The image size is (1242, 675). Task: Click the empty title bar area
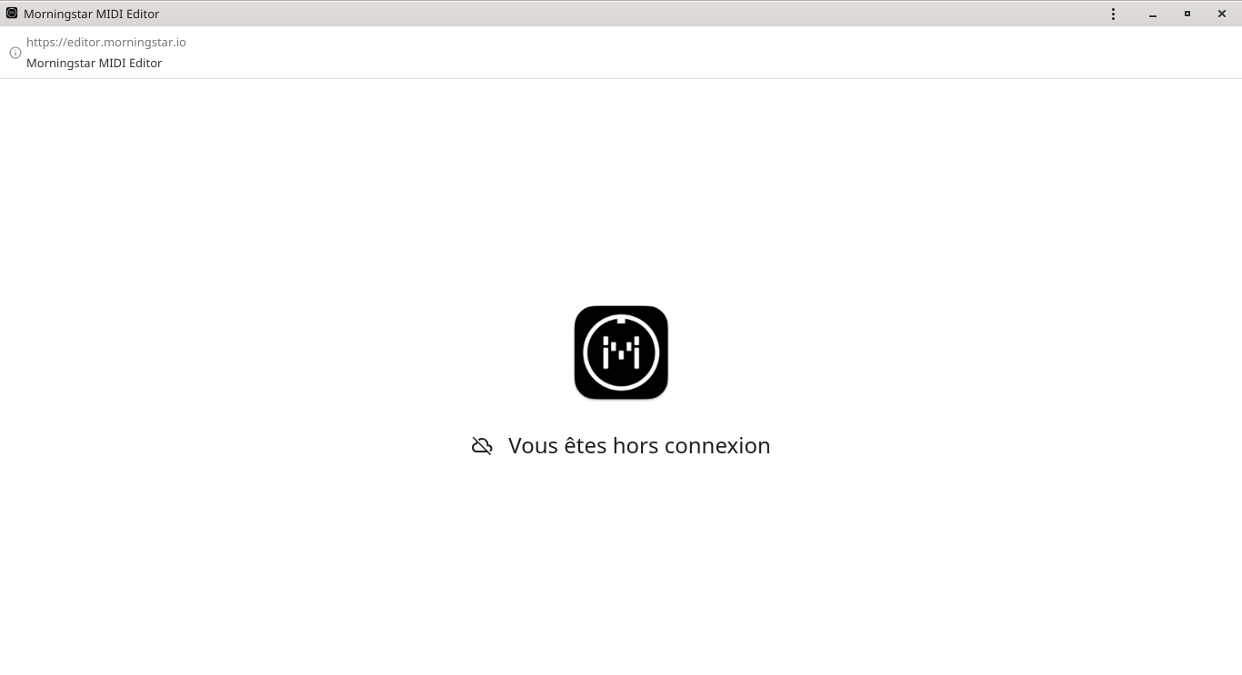click(x=636, y=14)
